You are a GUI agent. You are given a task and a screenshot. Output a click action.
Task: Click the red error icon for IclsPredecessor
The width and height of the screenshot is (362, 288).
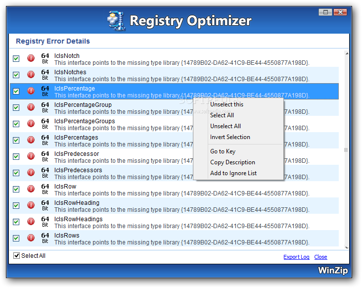pos(31,156)
